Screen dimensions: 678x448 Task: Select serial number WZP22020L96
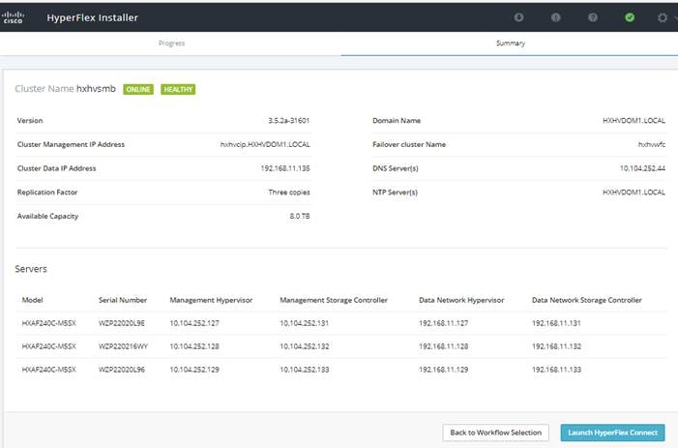(122, 370)
